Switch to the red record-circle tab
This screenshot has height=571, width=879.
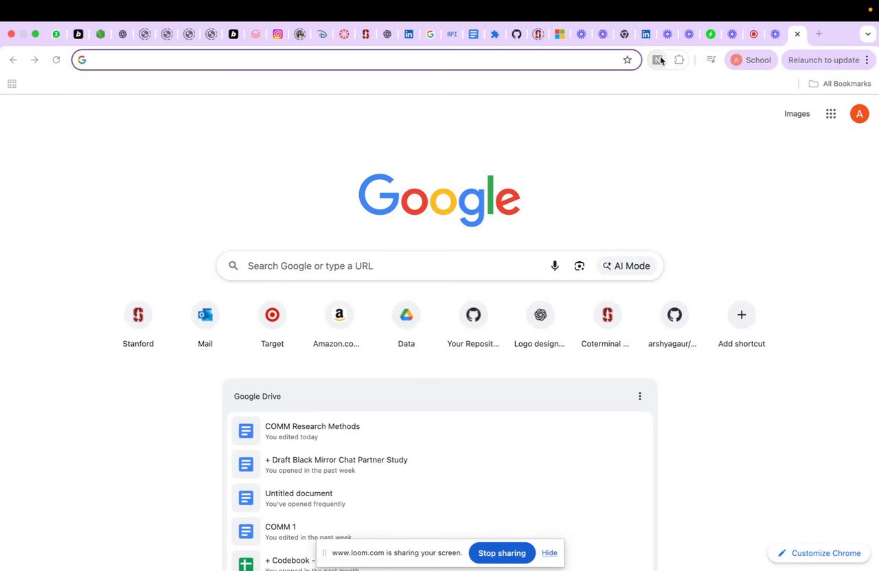point(754,34)
